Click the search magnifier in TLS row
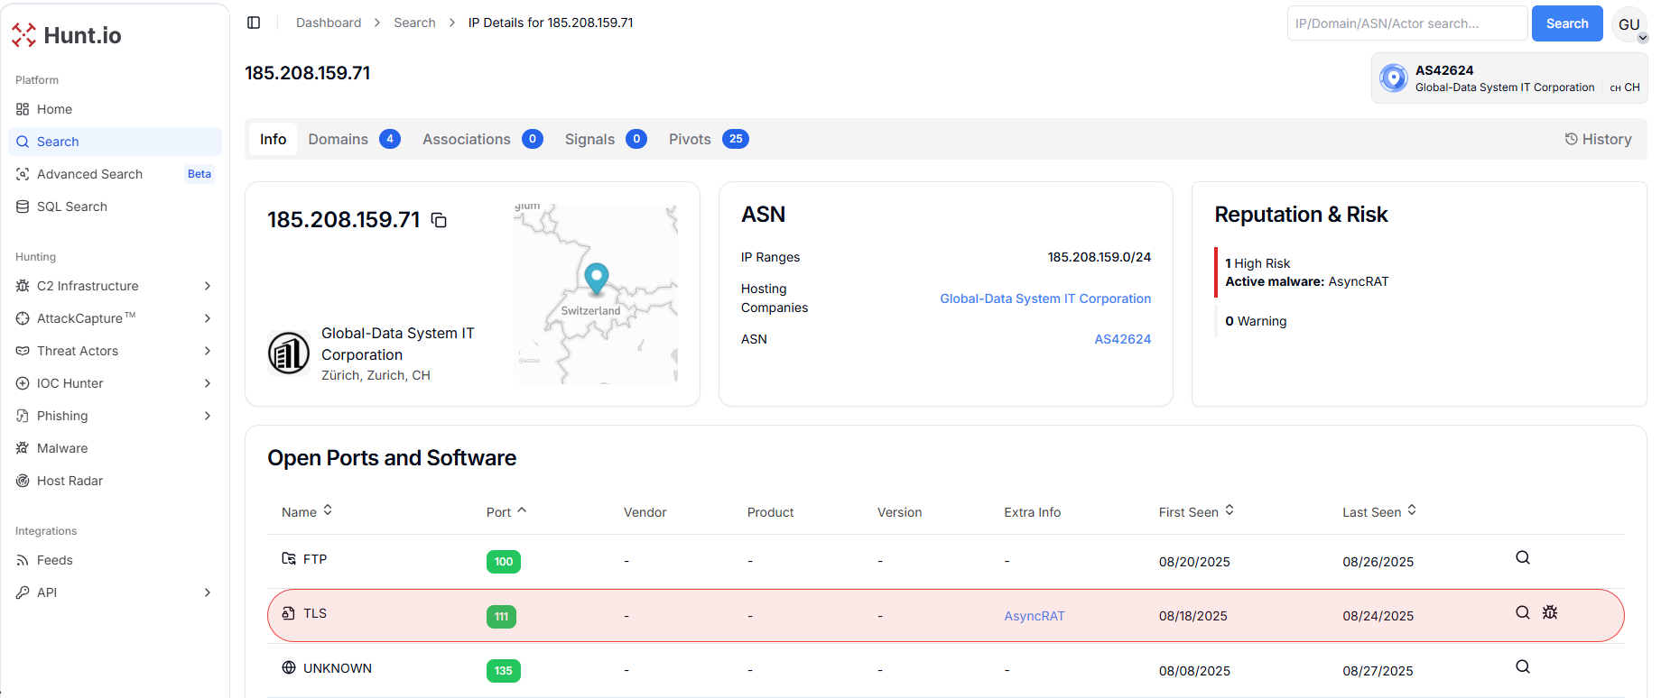 [1523, 612]
